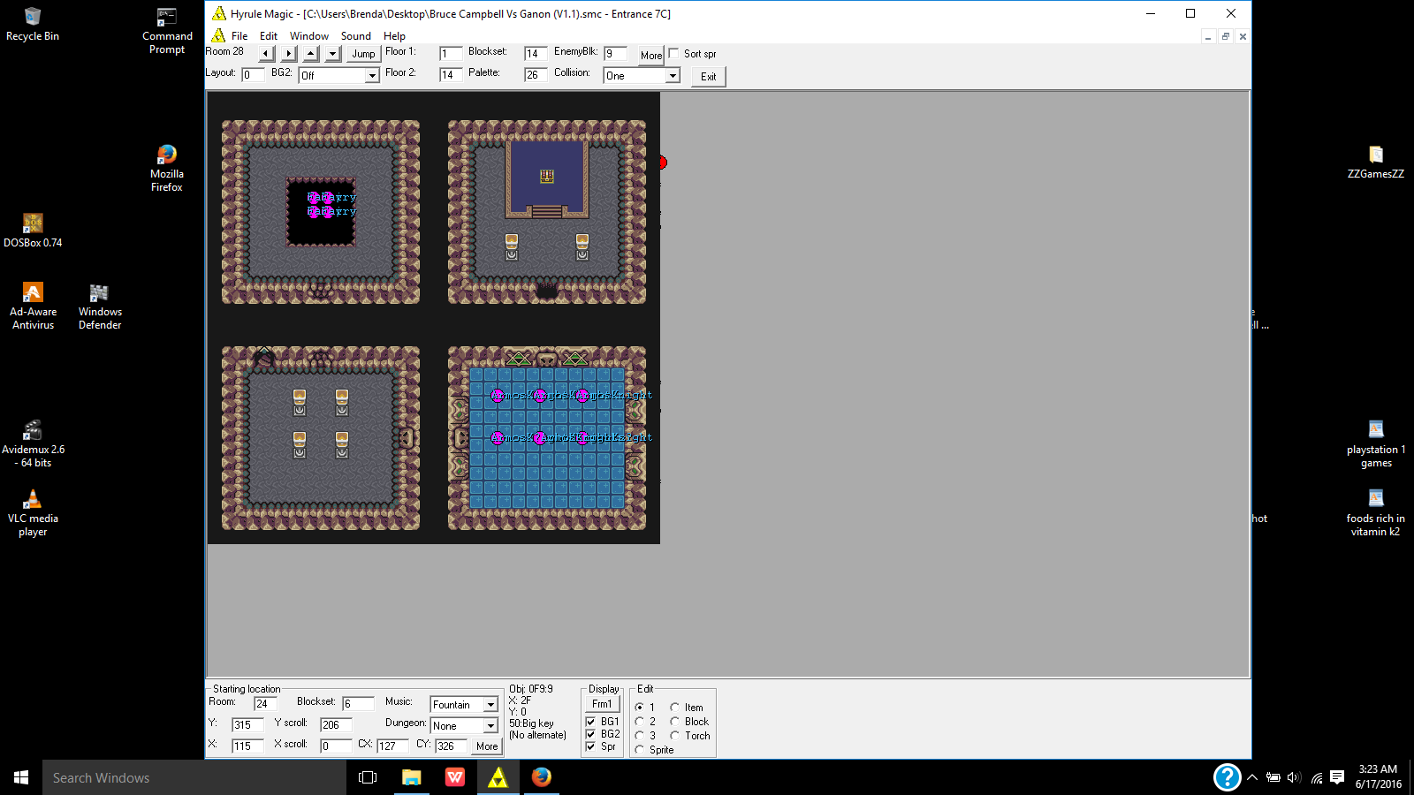
Task: Click the Palette value field
Action: [536, 75]
